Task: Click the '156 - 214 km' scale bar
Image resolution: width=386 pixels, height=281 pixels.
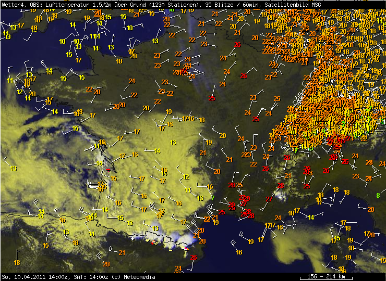Action: 325,277
